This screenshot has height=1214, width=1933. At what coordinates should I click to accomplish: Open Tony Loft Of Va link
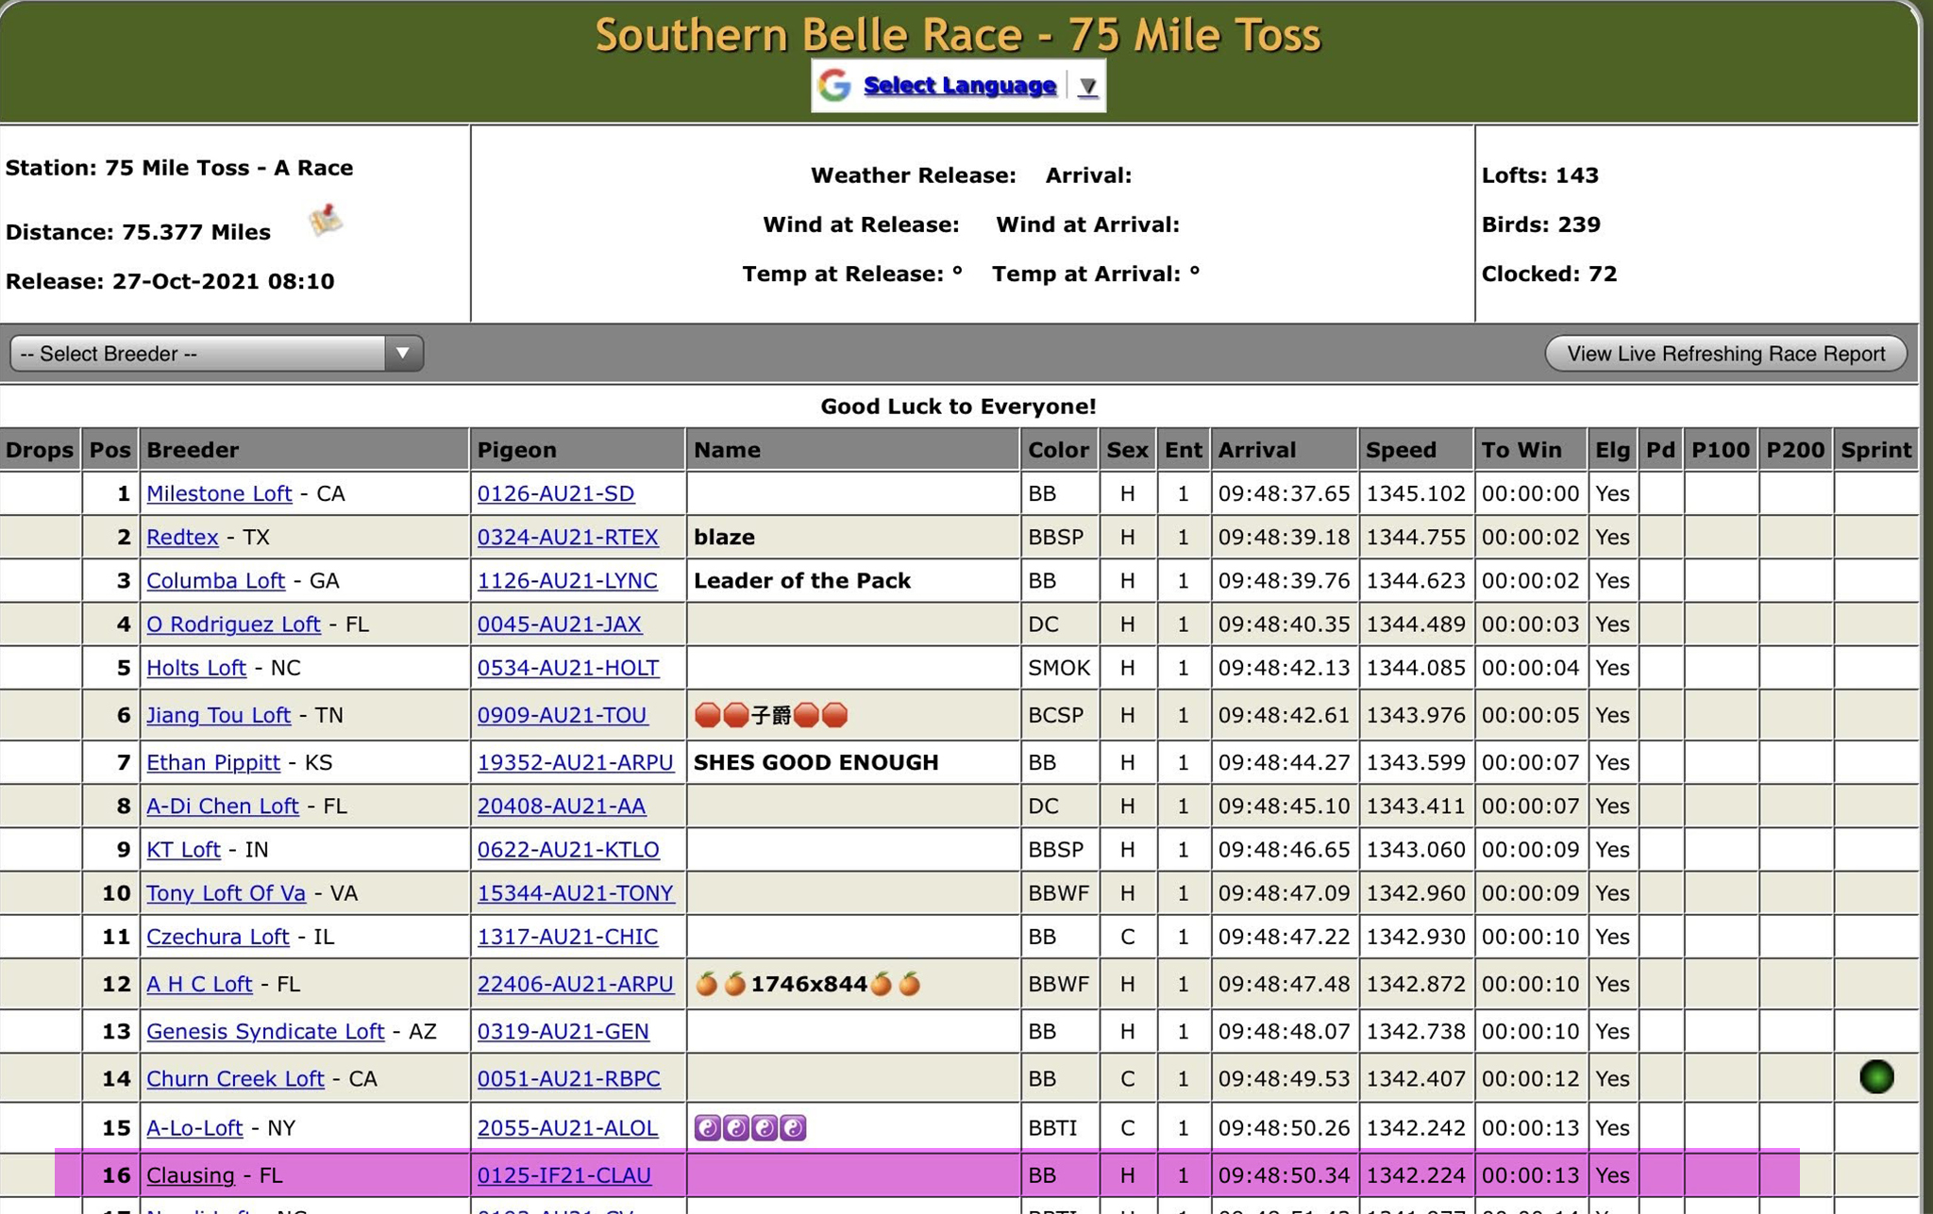click(226, 893)
